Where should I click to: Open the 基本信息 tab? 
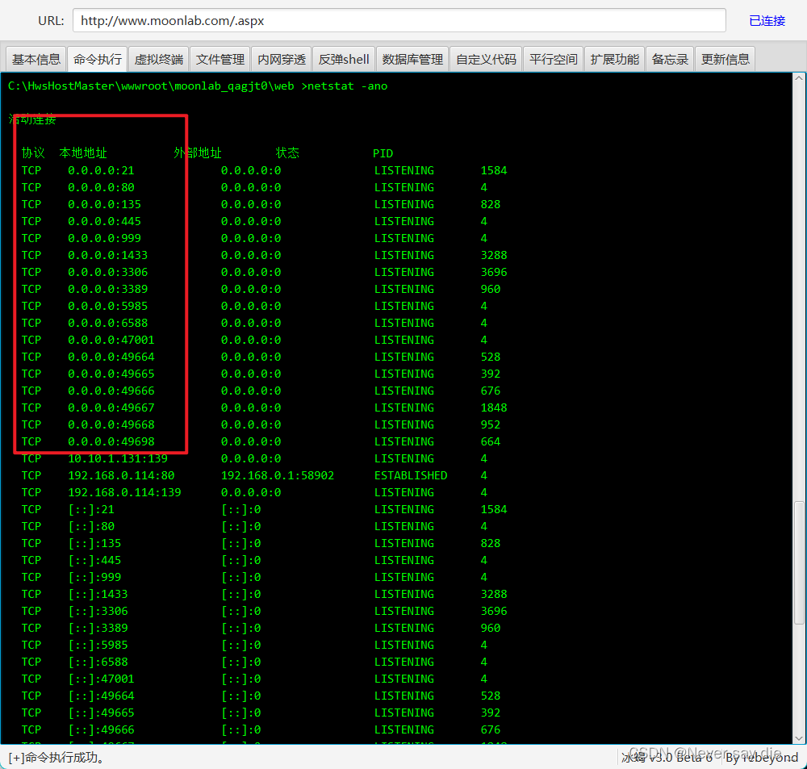pos(36,59)
